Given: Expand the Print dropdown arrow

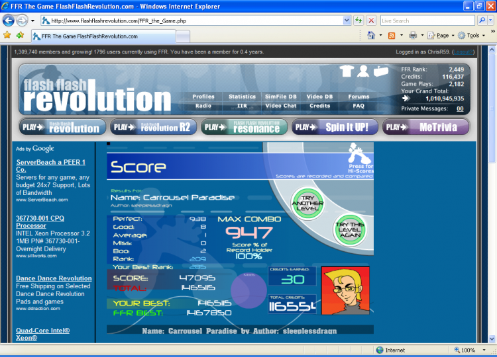Looking at the screenshot, I should coord(422,36).
